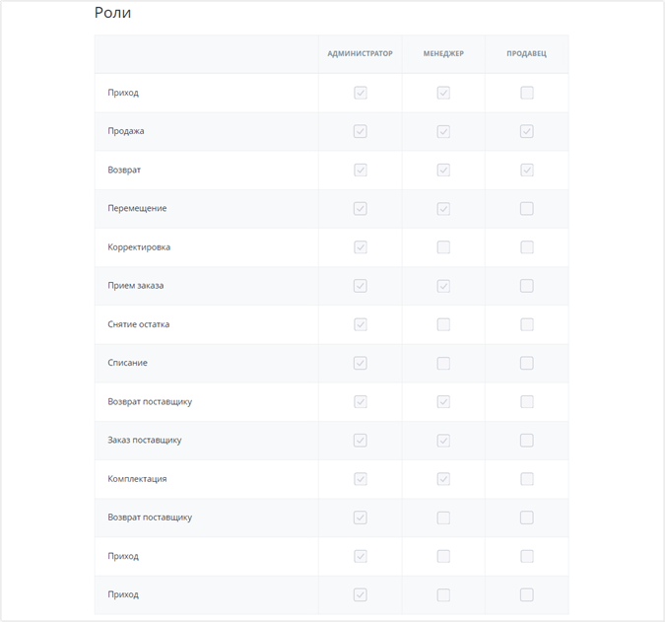Check Прием заказа for Продавец

[527, 286]
